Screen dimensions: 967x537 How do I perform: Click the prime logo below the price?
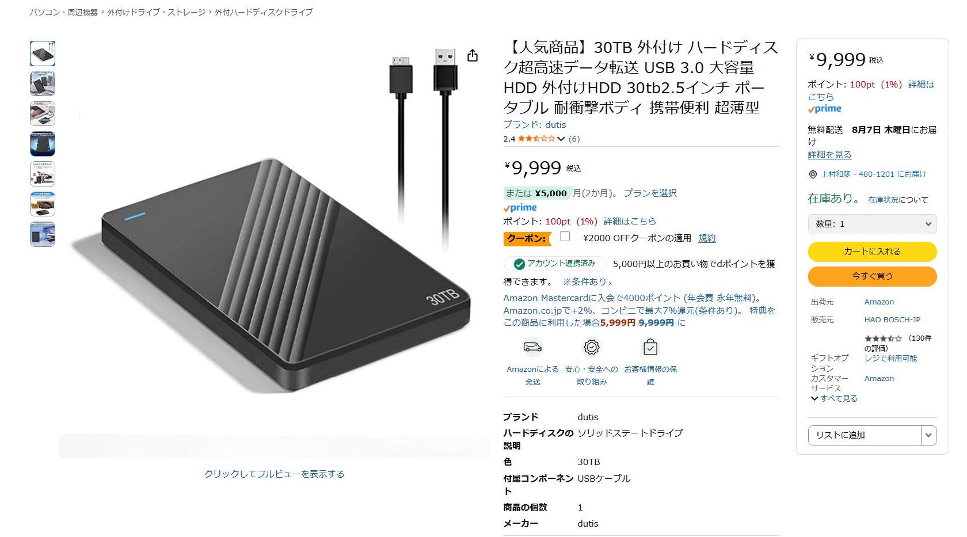[520, 208]
